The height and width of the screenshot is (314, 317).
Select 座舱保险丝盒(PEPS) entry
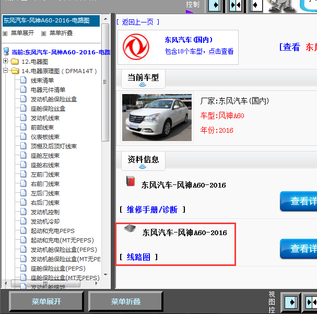click(x=58, y=269)
